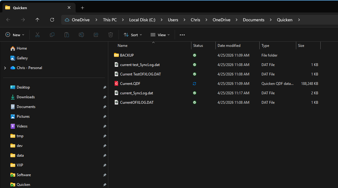Screen dimensions: 338x188
Task: Add a new tab with plus button
Action: click(x=82, y=8)
